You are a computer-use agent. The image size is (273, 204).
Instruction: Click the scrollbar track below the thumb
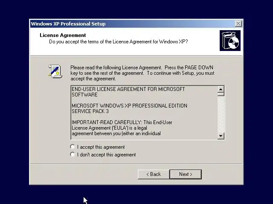(221, 114)
